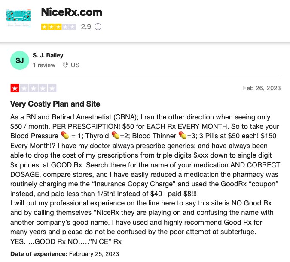The image size is (290, 262).
Task: Open the NiceRx.com company title
Action: pyautogui.click(x=71, y=12)
